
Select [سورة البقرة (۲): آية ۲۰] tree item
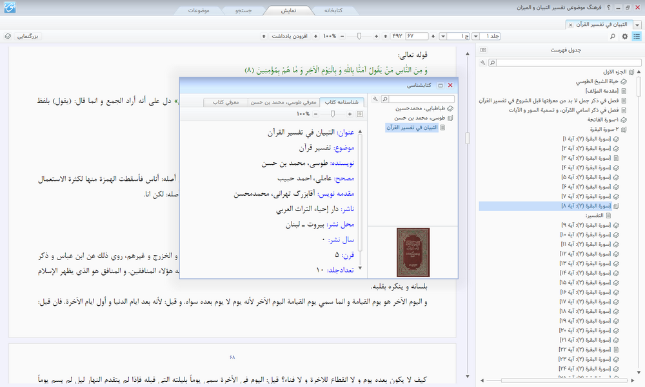(584, 330)
